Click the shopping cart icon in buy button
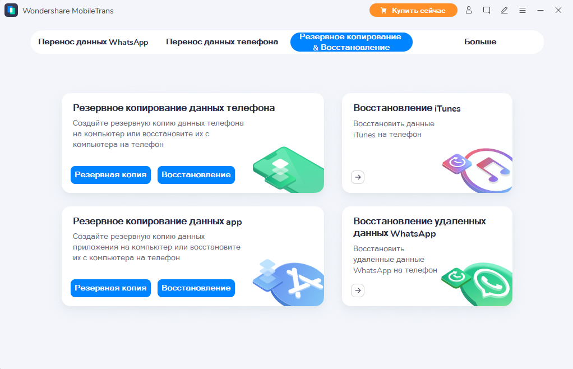The image size is (573, 369). click(x=383, y=11)
